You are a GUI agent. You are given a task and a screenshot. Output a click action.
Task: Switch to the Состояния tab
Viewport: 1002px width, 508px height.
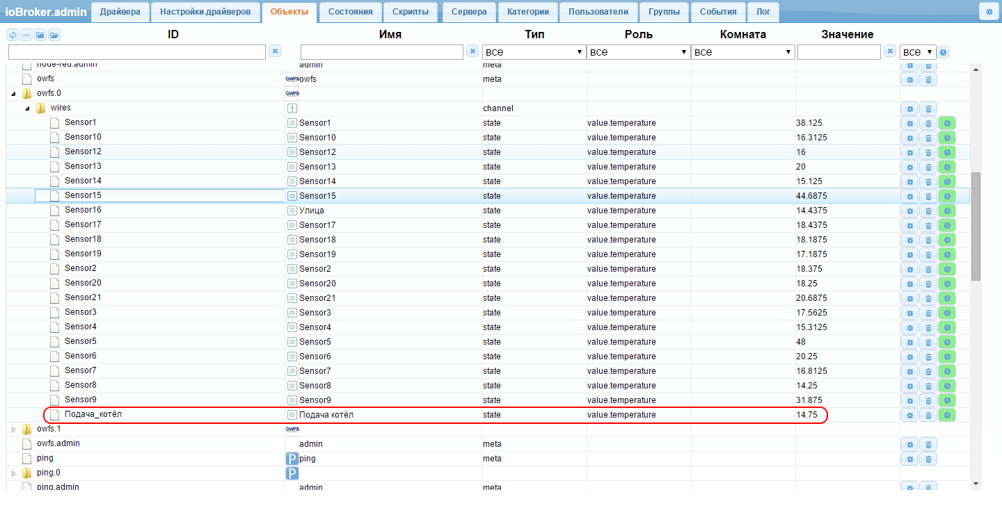coord(350,12)
